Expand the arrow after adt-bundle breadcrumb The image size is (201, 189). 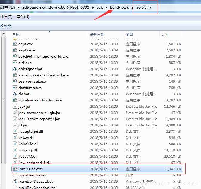point(93,7)
